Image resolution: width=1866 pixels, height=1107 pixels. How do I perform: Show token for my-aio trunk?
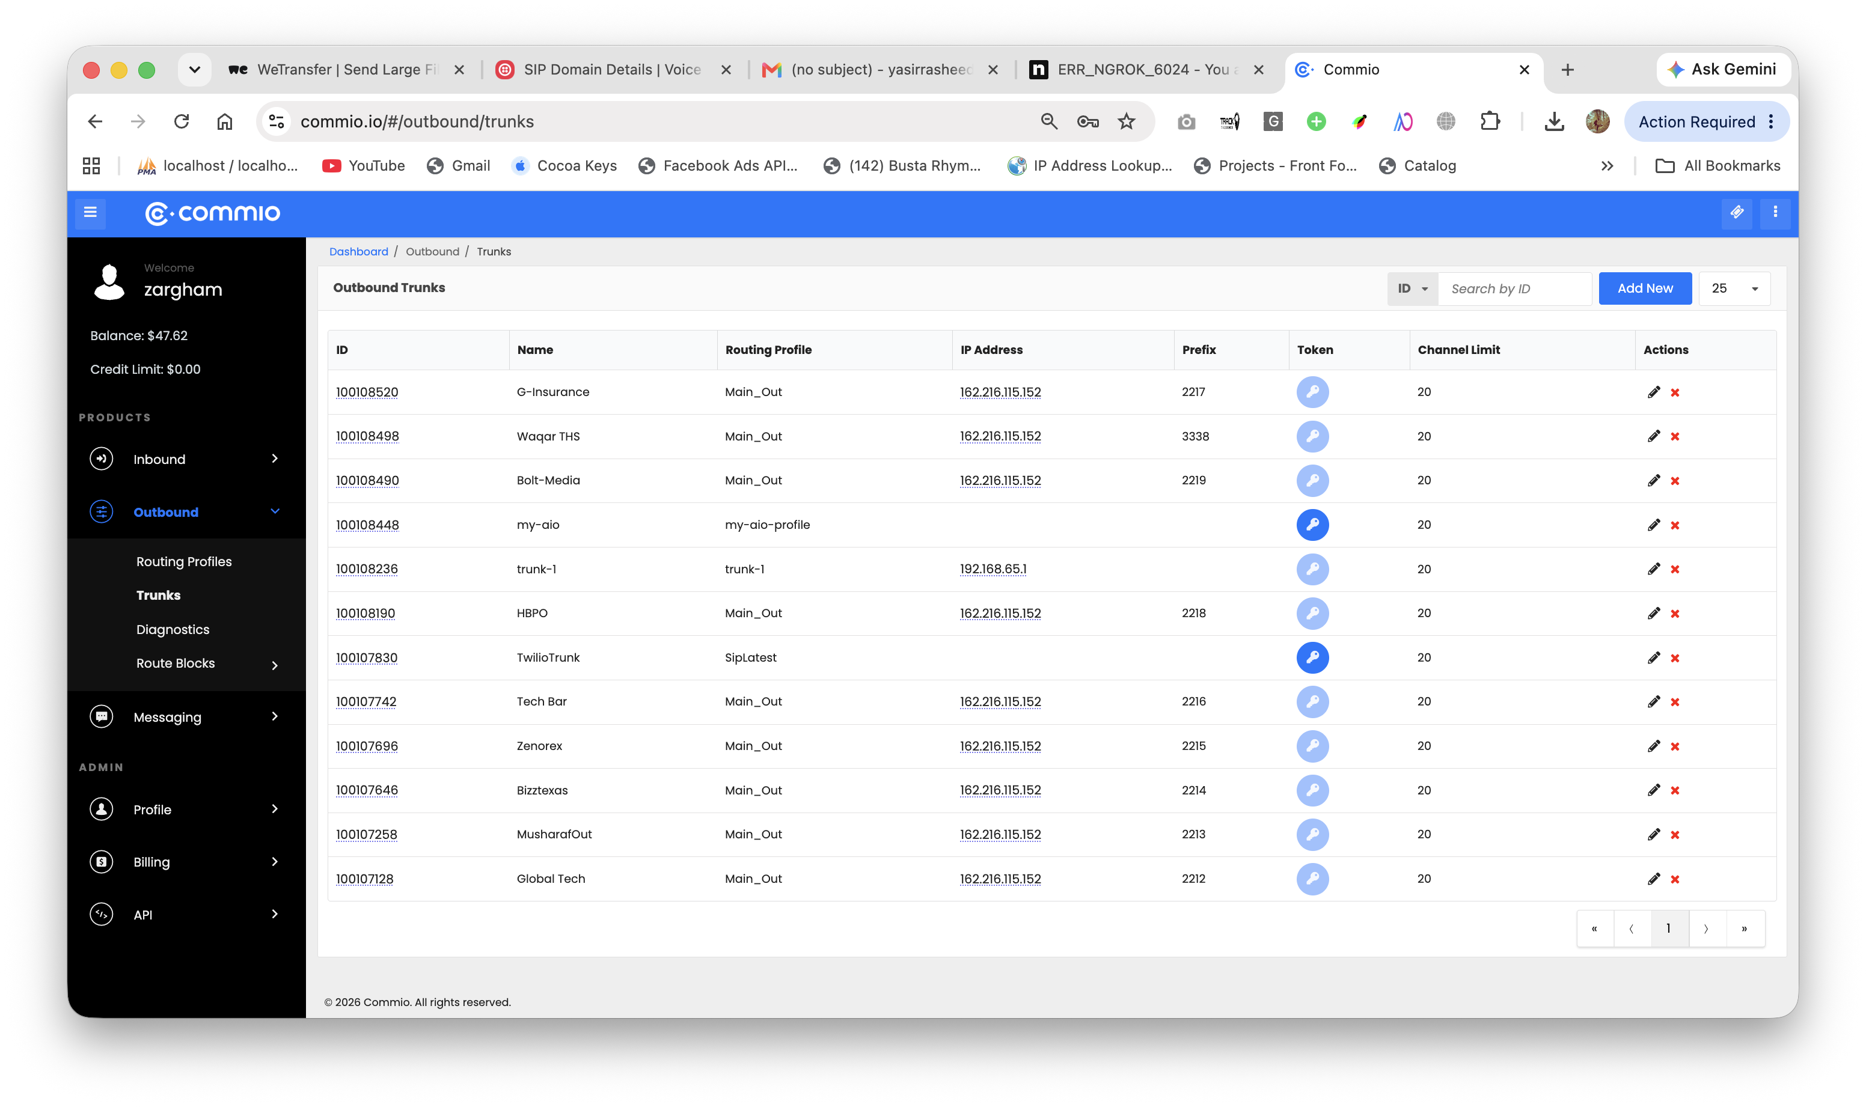tap(1312, 525)
